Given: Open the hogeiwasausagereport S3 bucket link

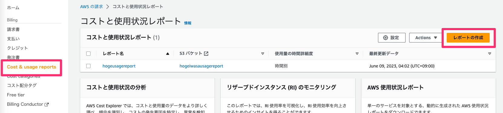Looking at the screenshot, I should click(x=201, y=66).
